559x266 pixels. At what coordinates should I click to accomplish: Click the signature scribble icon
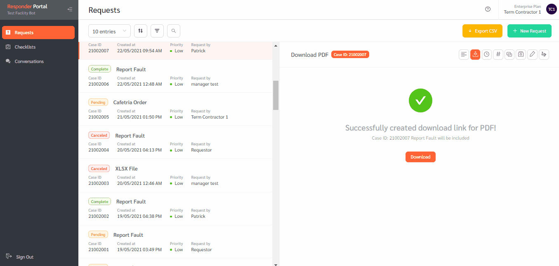[544, 54]
